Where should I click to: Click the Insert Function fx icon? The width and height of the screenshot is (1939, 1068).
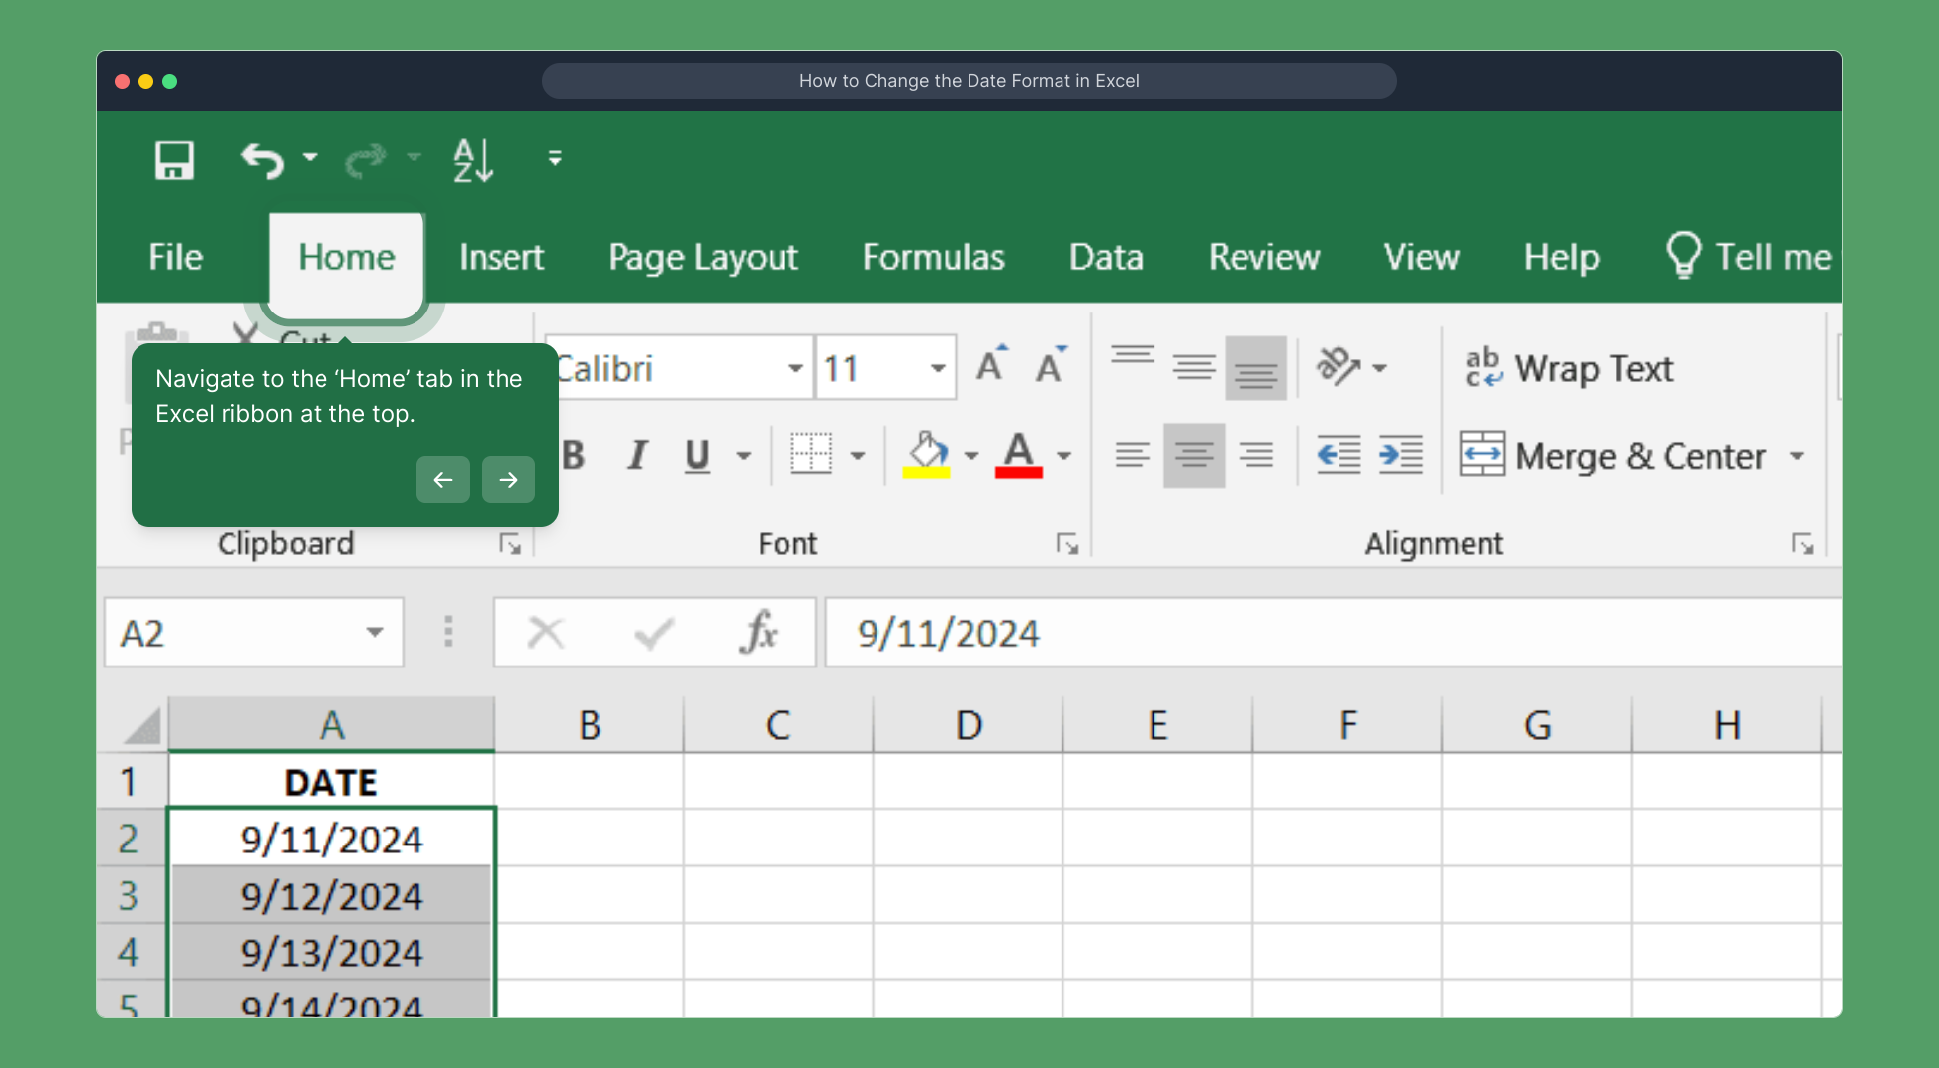(x=758, y=632)
